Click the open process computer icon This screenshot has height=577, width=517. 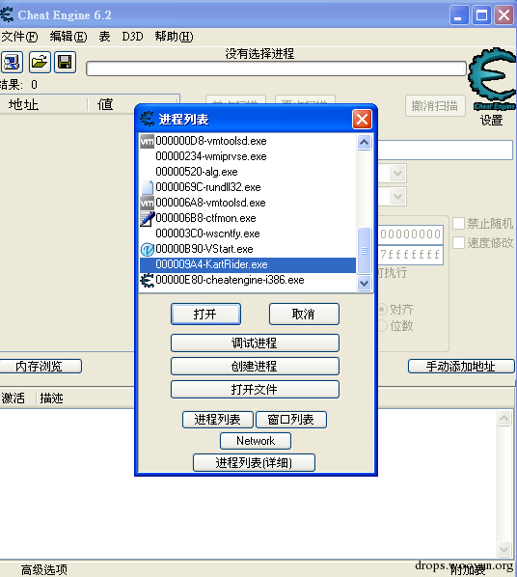pyautogui.click(x=12, y=62)
